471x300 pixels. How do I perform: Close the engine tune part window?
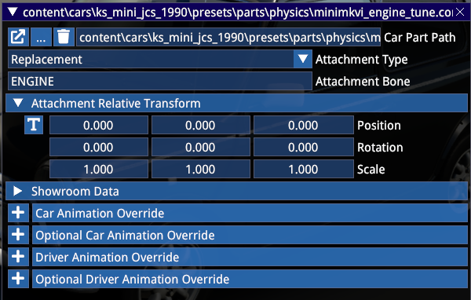pos(460,12)
